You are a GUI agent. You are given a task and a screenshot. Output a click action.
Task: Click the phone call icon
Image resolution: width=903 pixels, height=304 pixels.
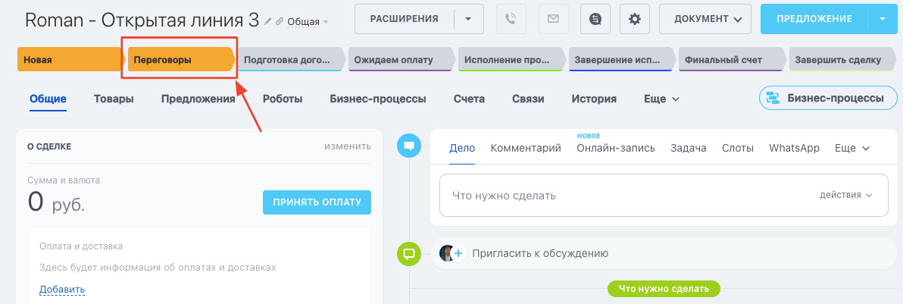click(511, 19)
